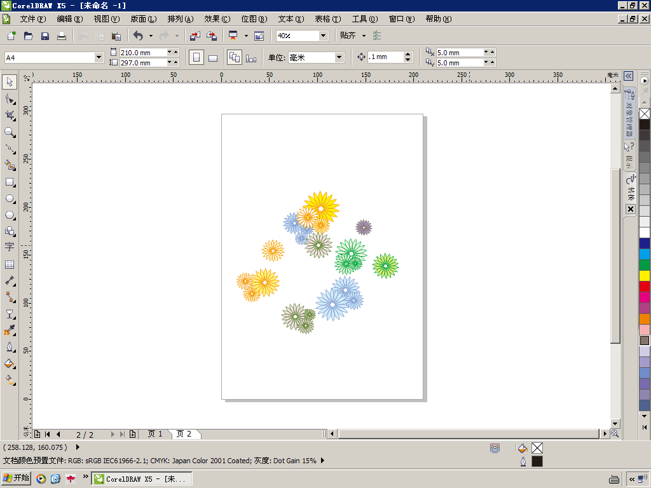Apply layout to current page only
This screenshot has height=488, width=651.
click(x=251, y=57)
